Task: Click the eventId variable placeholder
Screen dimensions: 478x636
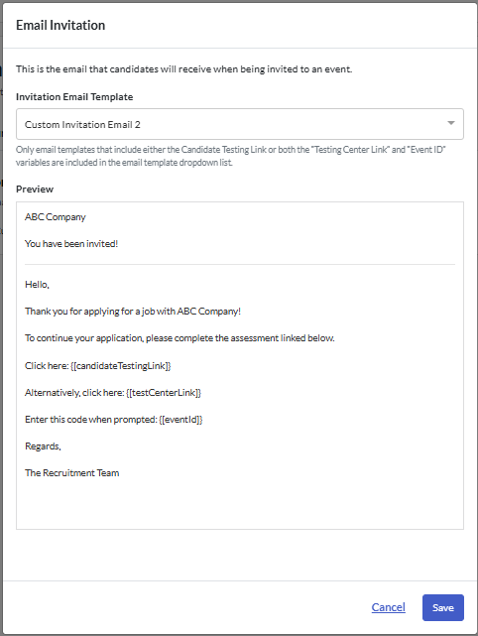Action: click(180, 420)
